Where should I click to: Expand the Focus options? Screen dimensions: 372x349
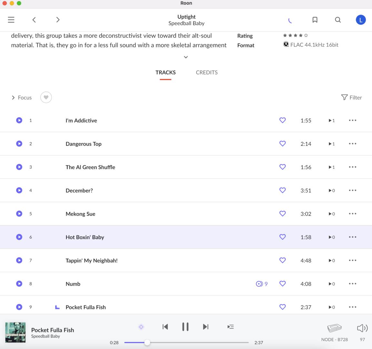(x=22, y=97)
